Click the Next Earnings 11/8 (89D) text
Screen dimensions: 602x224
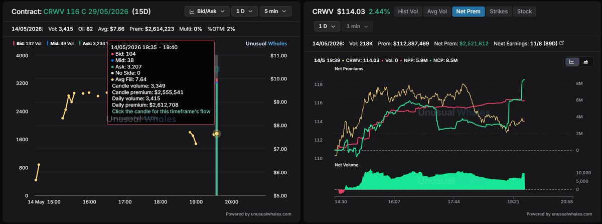tap(525, 44)
